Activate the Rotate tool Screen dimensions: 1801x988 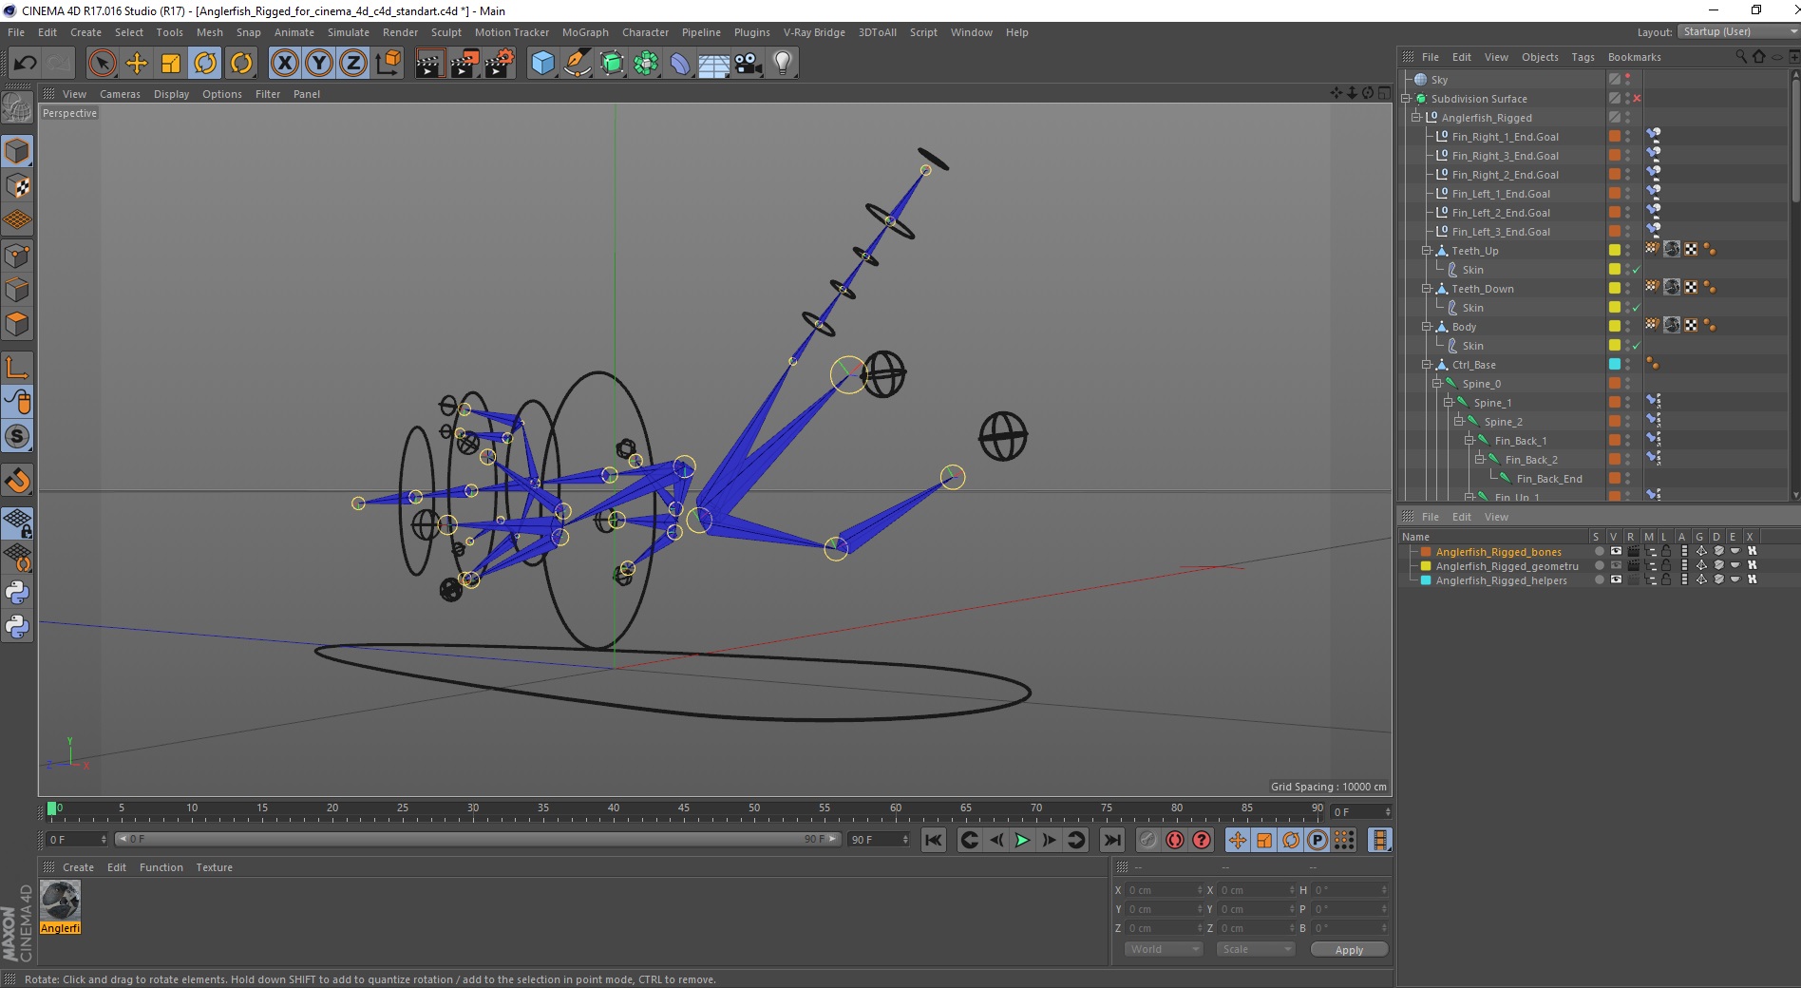205,64
